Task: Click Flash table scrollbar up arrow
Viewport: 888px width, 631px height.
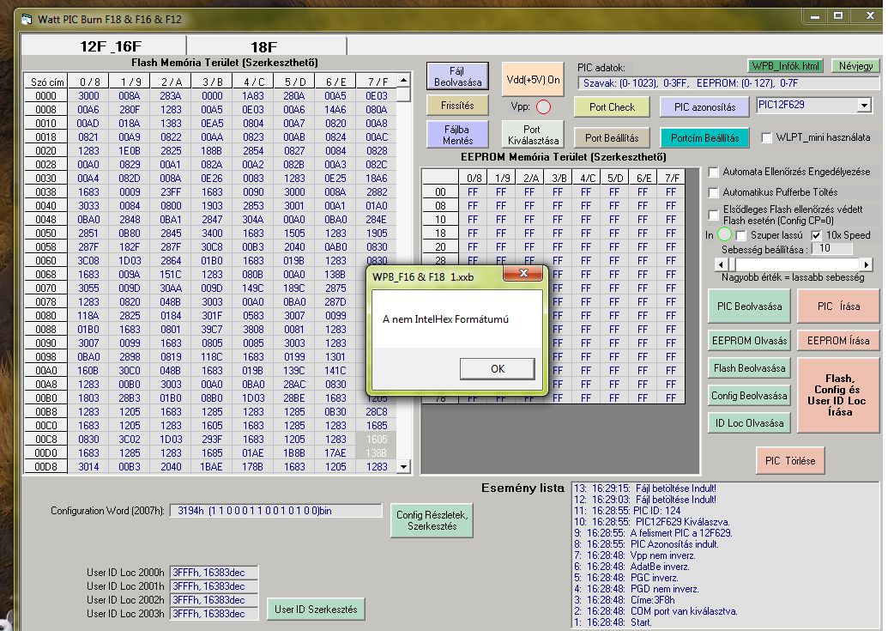Action: pyautogui.click(x=403, y=80)
